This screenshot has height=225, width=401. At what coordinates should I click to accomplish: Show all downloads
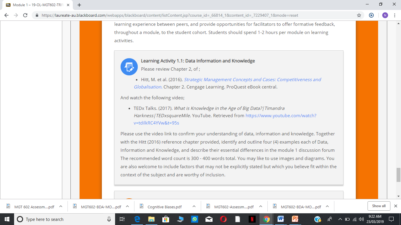pos(379,206)
